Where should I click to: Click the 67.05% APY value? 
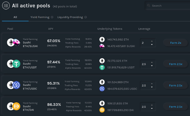pyautogui.click(x=54, y=41)
